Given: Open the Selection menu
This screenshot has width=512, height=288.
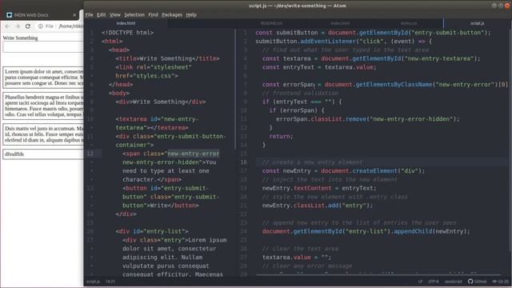Looking at the screenshot, I should click(134, 14).
